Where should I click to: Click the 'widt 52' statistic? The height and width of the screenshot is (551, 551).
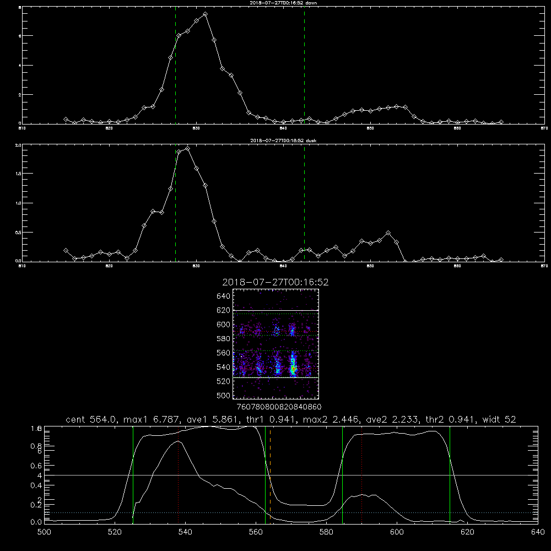coord(499,419)
